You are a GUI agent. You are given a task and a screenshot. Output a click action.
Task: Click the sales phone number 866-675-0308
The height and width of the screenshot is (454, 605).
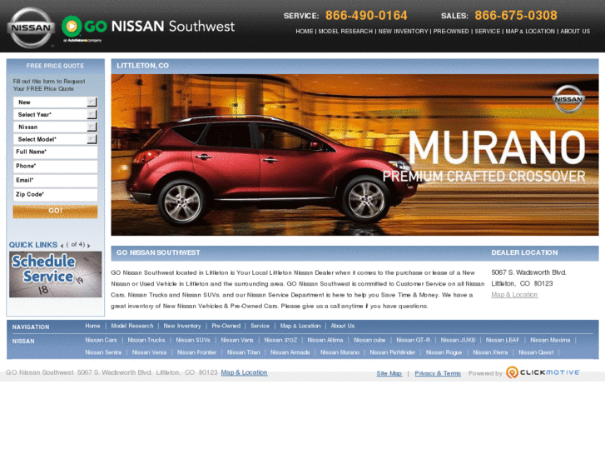(516, 16)
